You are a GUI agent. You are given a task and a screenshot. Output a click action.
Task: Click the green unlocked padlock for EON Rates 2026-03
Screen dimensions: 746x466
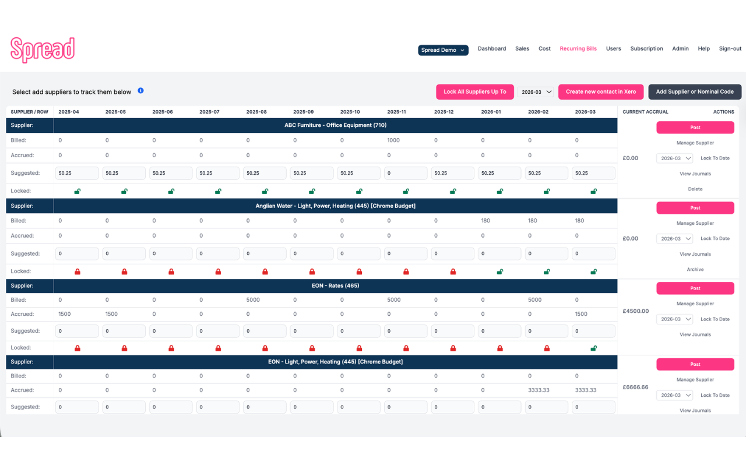point(593,348)
